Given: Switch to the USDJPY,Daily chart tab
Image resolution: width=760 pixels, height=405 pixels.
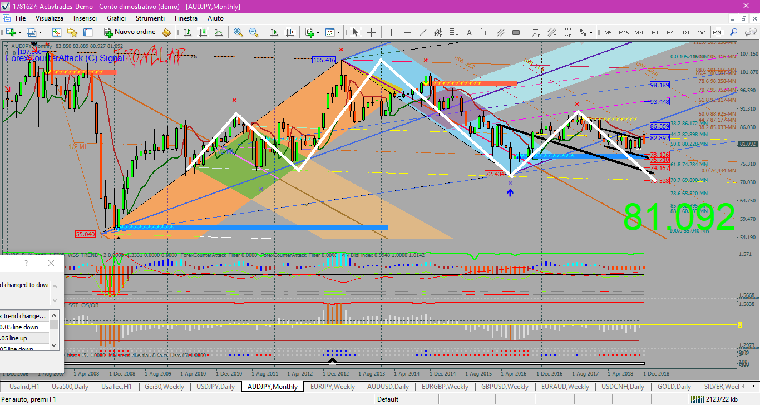Looking at the screenshot, I should tap(216, 386).
